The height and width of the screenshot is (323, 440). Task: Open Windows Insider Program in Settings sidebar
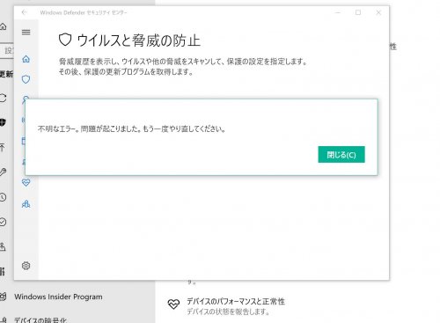58,297
